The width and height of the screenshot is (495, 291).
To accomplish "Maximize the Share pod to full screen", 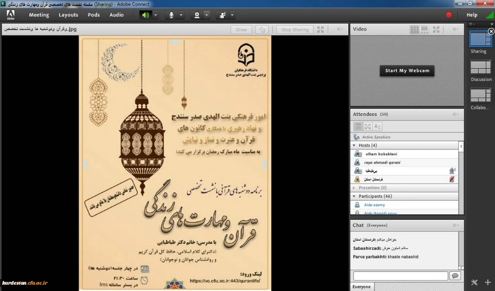I will coord(320,30).
